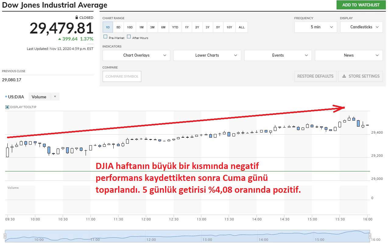Select the 10D chart range
388x246 pixels.
(x=130, y=27)
